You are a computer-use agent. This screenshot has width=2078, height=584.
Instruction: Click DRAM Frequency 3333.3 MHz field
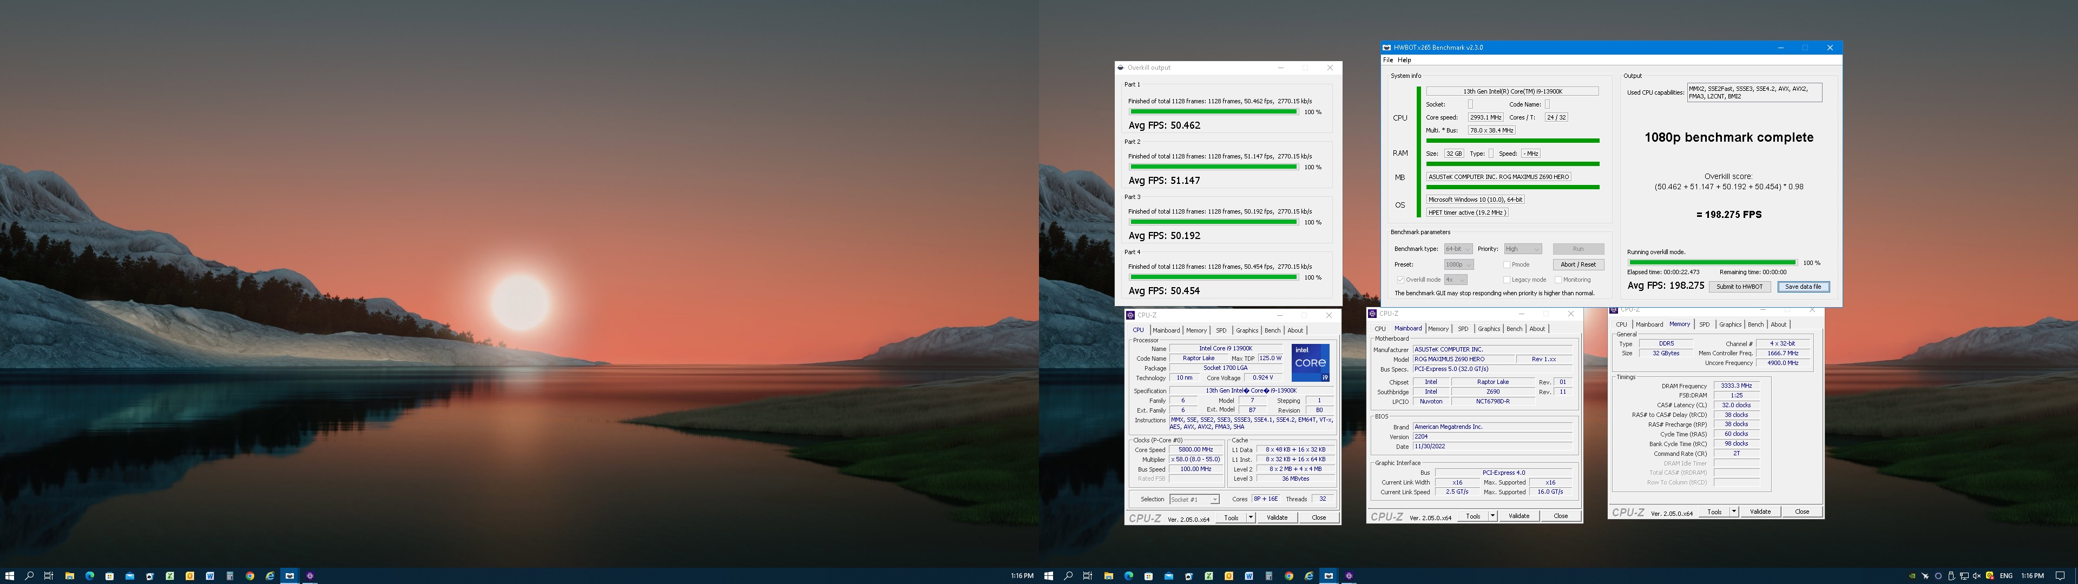(1737, 387)
